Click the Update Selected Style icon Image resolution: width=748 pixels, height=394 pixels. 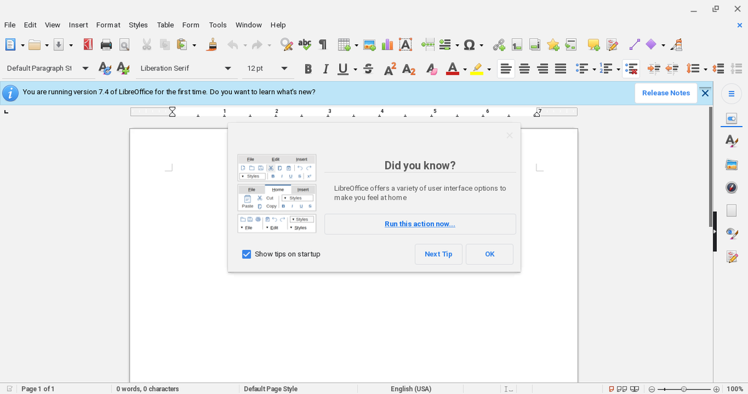tap(105, 69)
